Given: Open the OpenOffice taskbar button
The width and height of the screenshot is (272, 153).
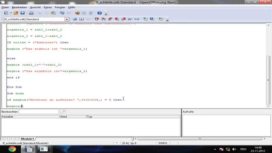Looking at the screenshot, I should (x=28, y=149).
